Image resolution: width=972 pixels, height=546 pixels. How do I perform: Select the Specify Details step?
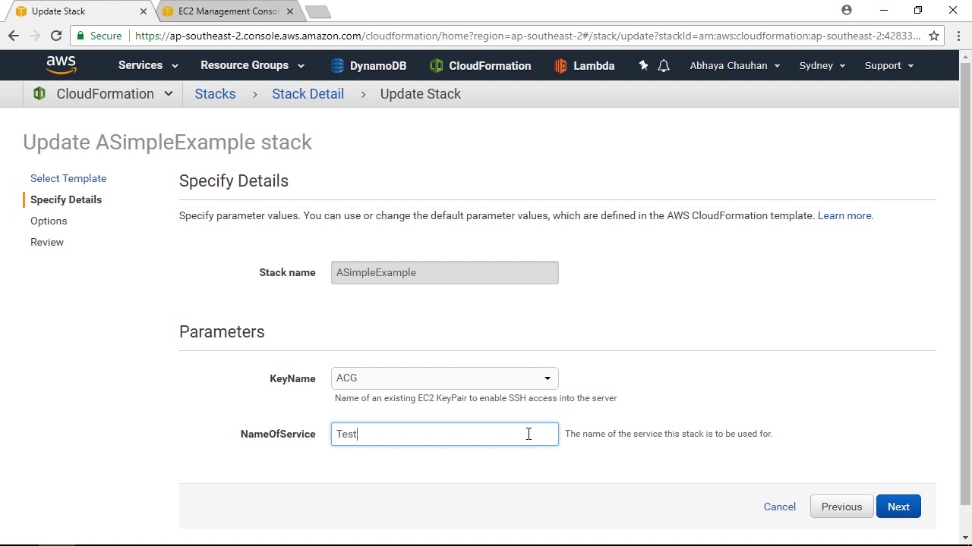click(x=66, y=199)
